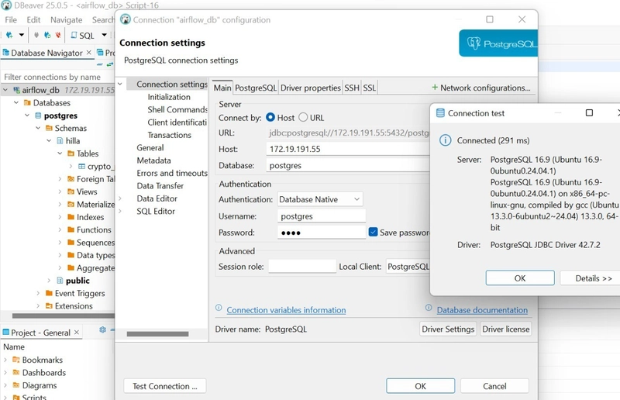Click the Driver Settings button
Image resolution: width=620 pixels, height=400 pixels.
point(448,329)
